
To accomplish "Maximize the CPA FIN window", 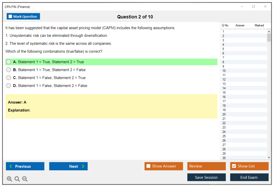I will (x=254, y=7).
